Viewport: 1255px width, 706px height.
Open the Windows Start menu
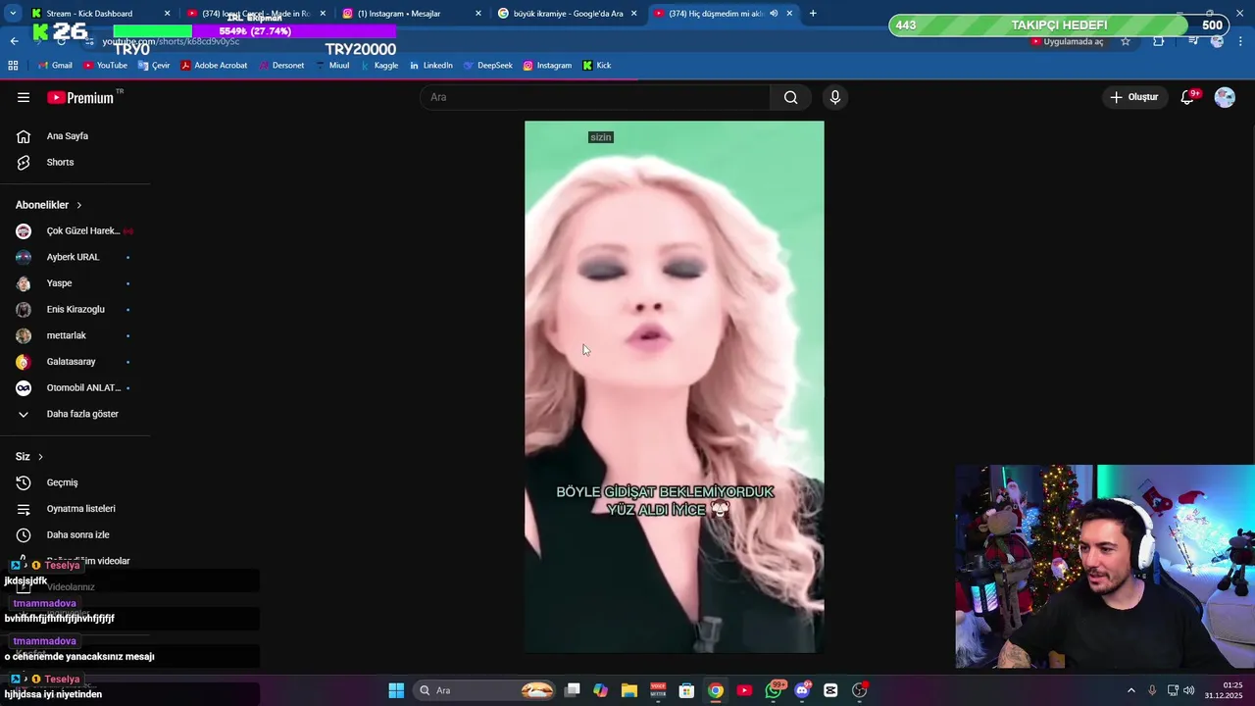396,690
